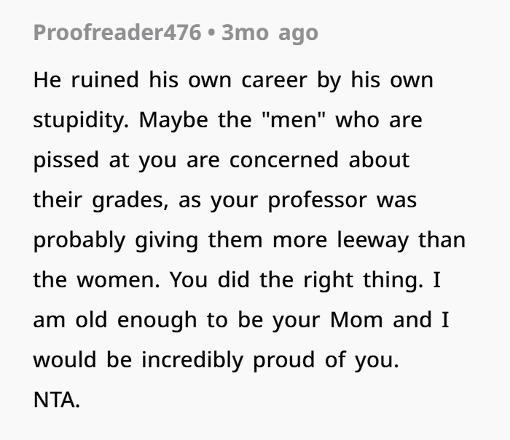Click the word "career" in the first line

274,80
